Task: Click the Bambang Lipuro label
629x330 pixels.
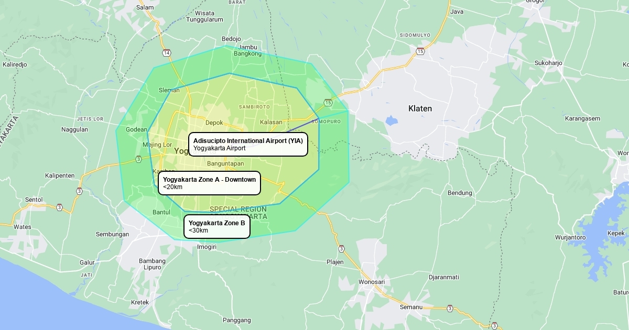Action: (153, 264)
